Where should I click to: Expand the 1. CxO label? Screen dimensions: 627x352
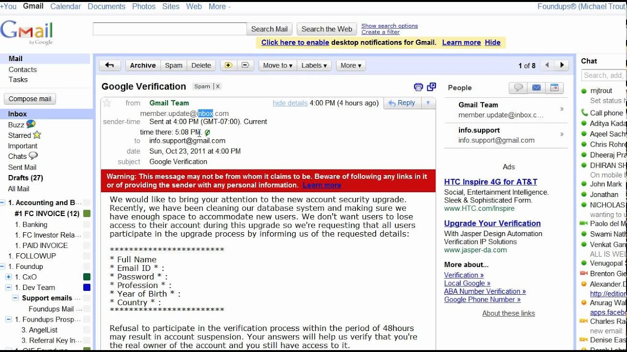pos(8,277)
